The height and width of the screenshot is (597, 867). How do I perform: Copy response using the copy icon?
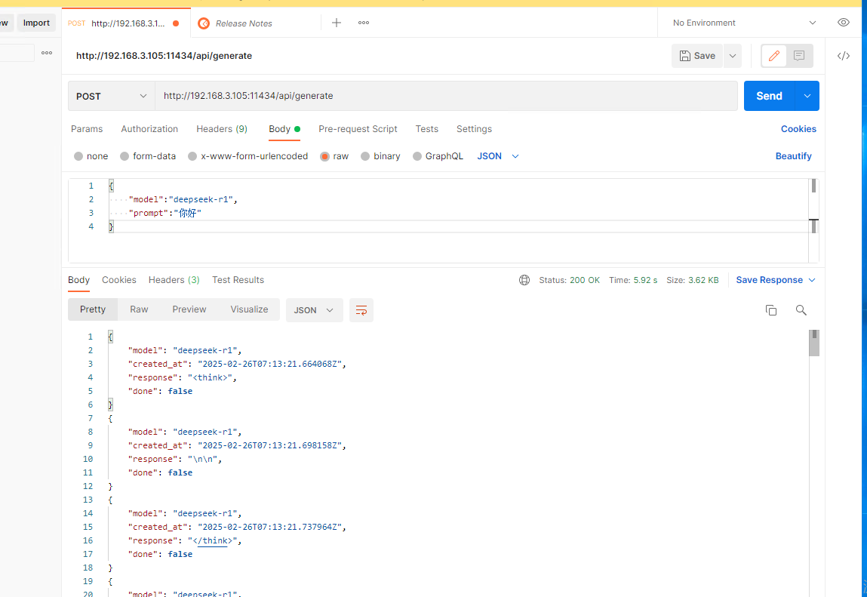point(771,310)
